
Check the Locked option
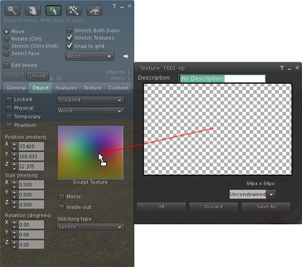click(9, 100)
